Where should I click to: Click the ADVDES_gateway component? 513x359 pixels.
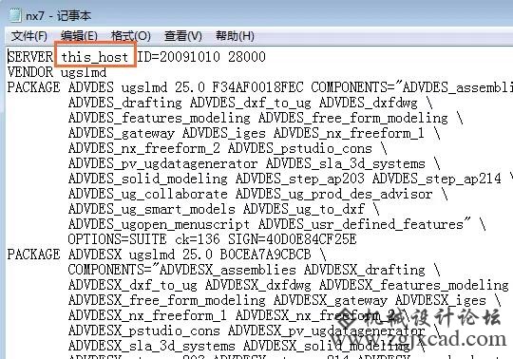(122, 134)
